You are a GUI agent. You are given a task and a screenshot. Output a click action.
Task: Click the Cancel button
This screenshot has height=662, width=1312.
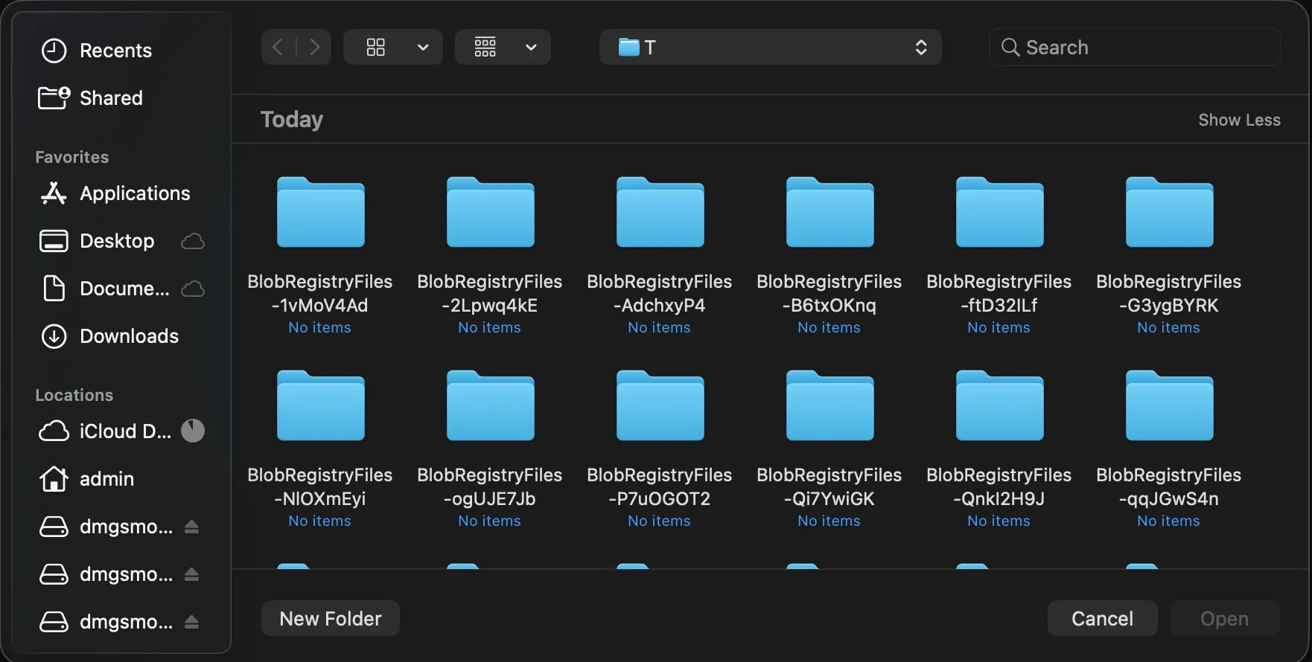coord(1103,618)
